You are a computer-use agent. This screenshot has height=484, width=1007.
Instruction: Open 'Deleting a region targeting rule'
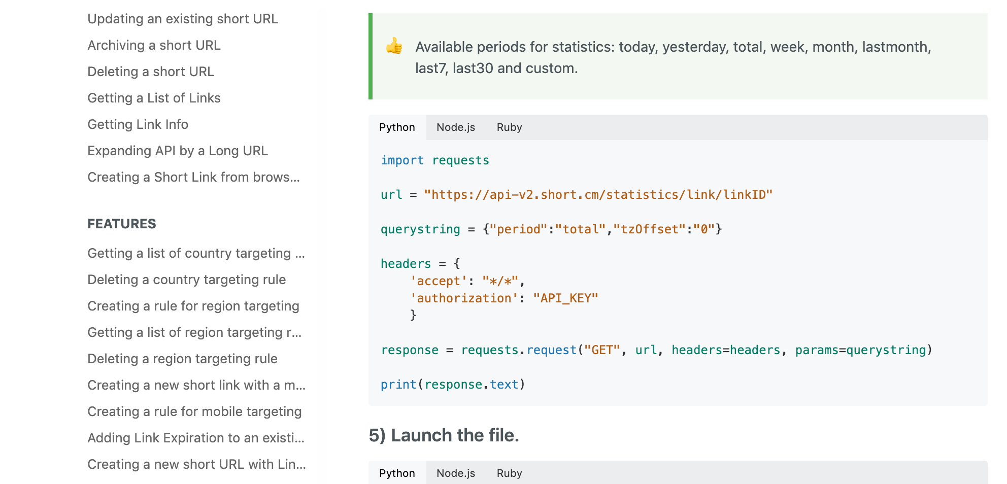click(x=182, y=359)
